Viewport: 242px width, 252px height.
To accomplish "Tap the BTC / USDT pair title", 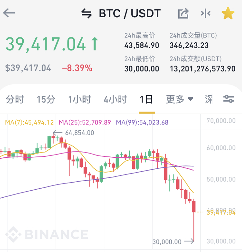I will pyautogui.click(x=130, y=14).
